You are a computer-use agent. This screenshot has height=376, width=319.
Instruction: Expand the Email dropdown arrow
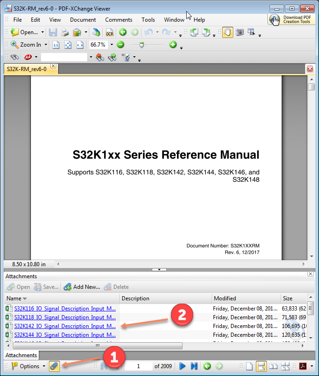86,32
